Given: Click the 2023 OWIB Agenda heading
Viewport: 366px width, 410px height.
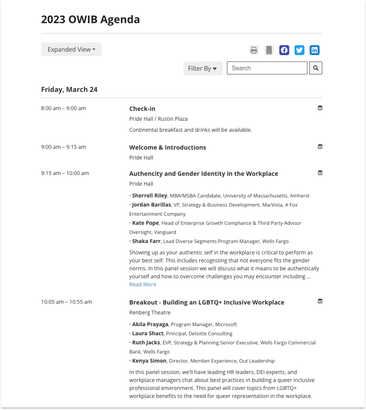Looking at the screenshot, I should (x=90, y=19).
